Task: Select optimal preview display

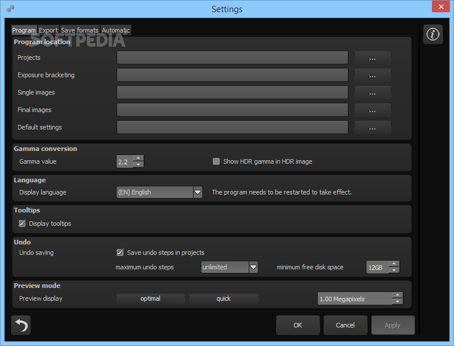Action: click(x=151, y=298)
